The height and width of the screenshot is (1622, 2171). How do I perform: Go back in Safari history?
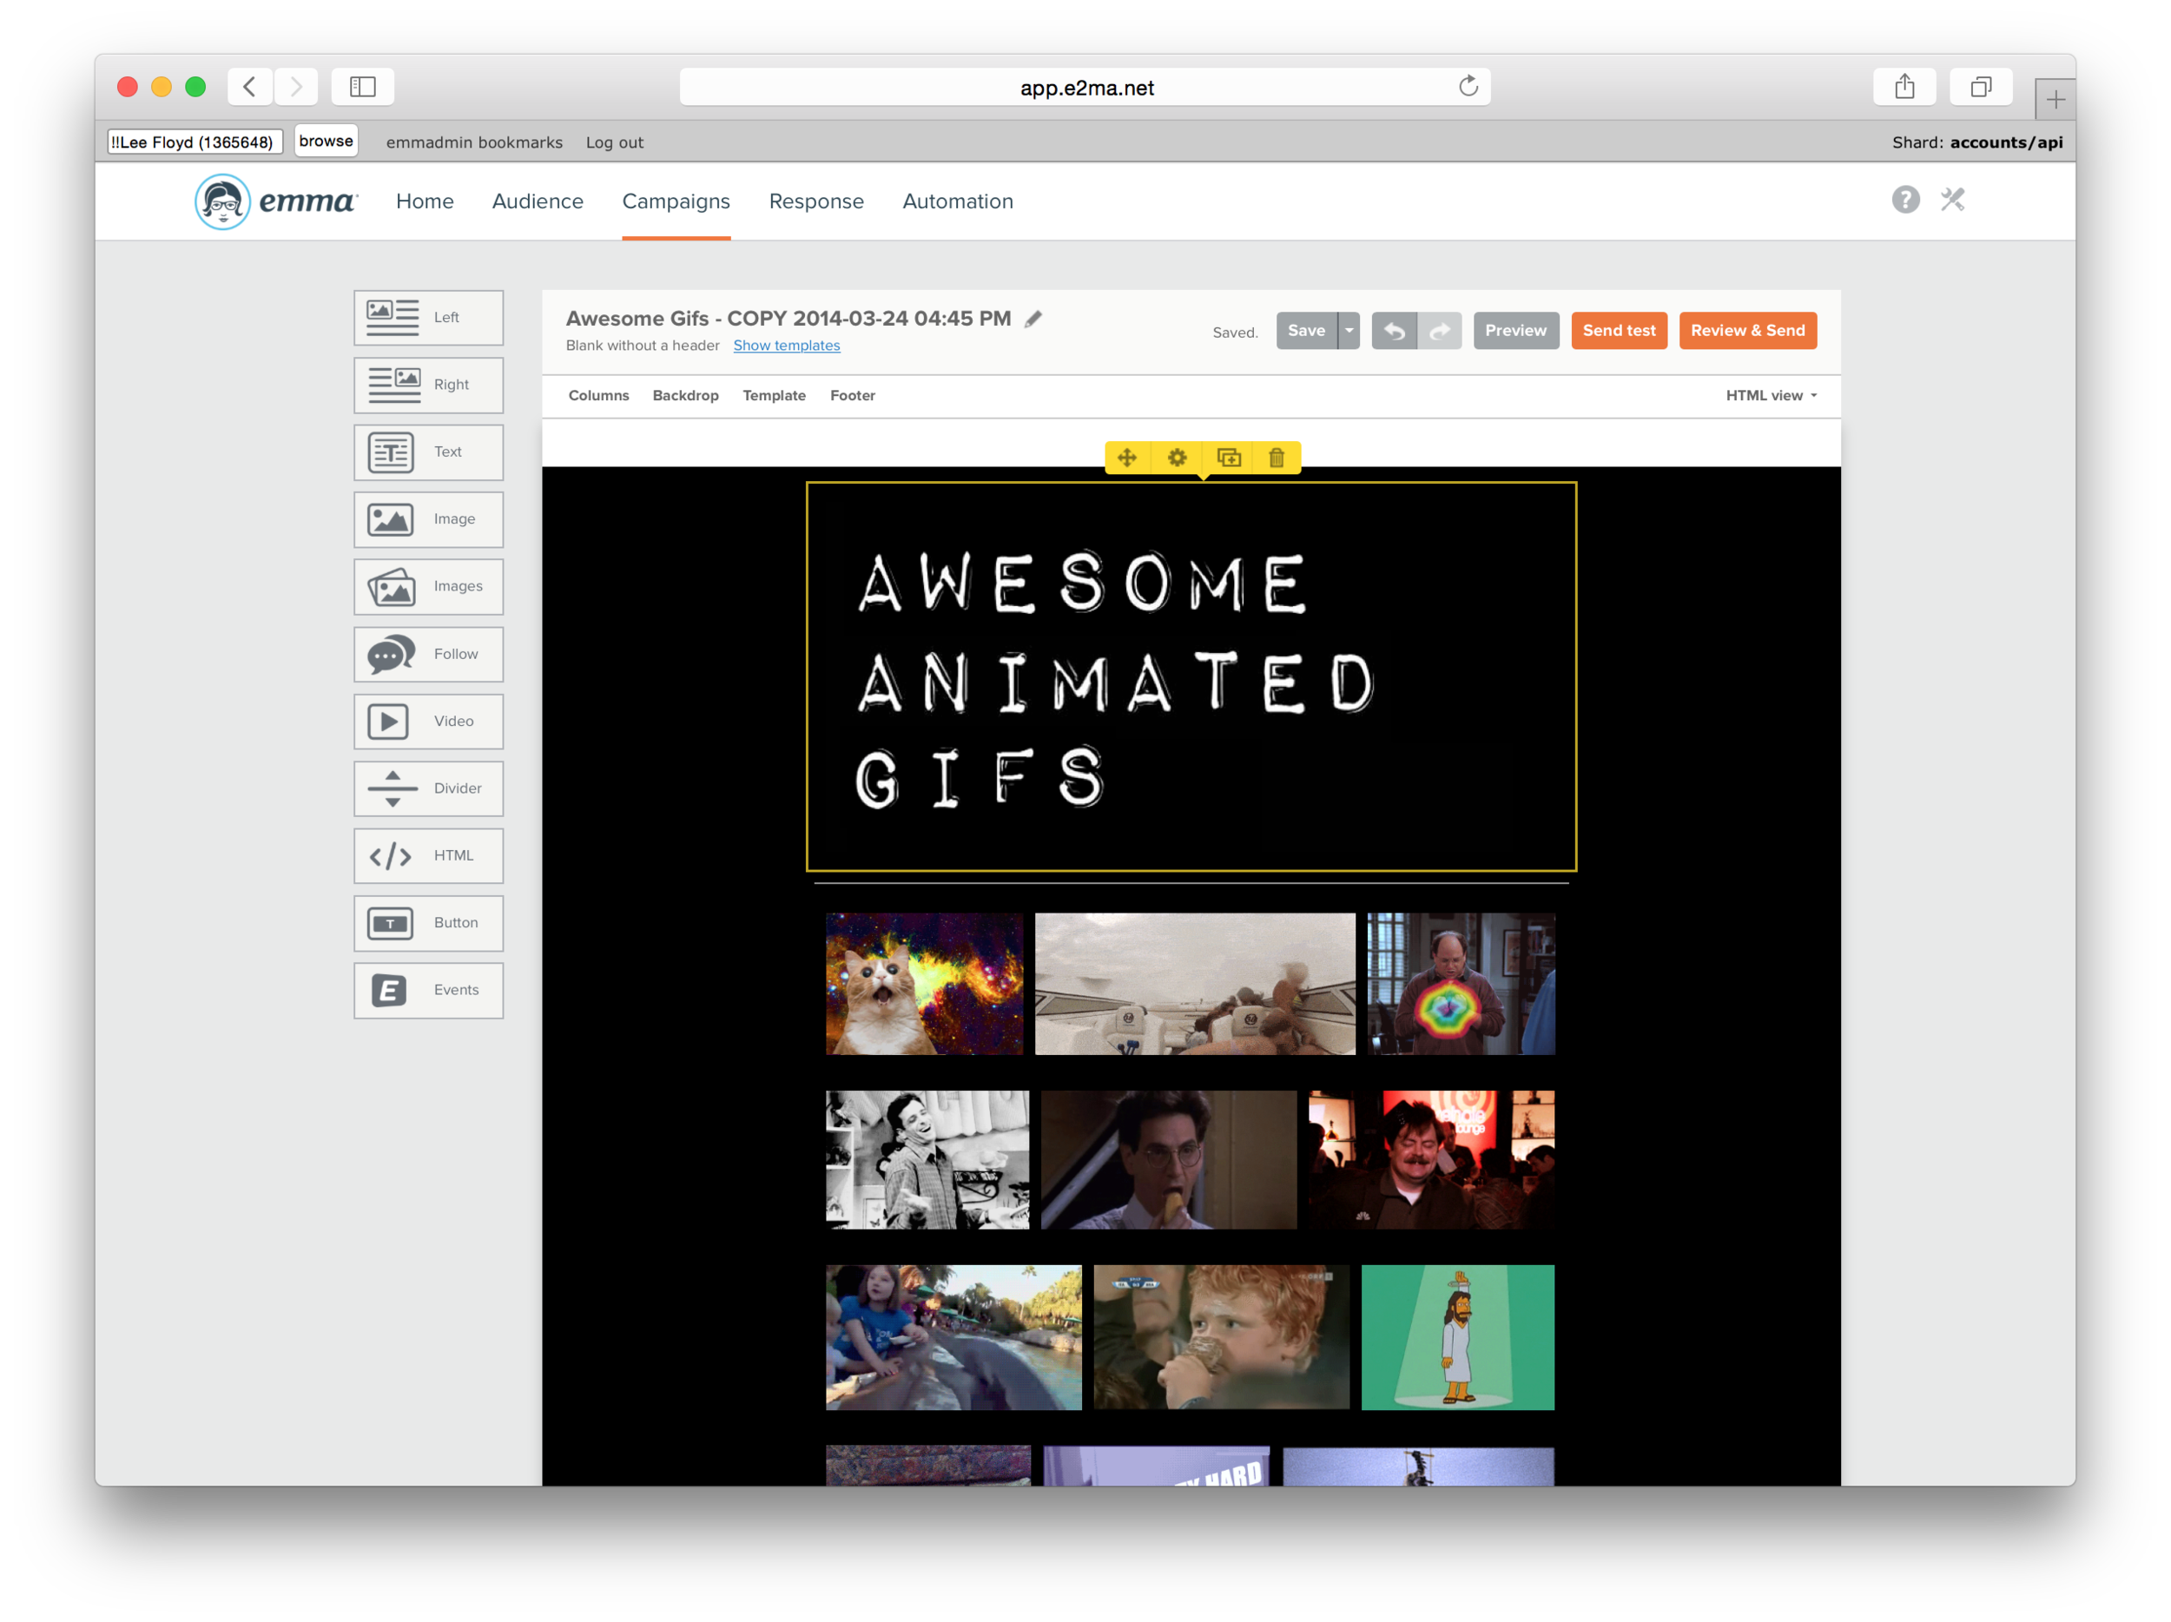250,86
